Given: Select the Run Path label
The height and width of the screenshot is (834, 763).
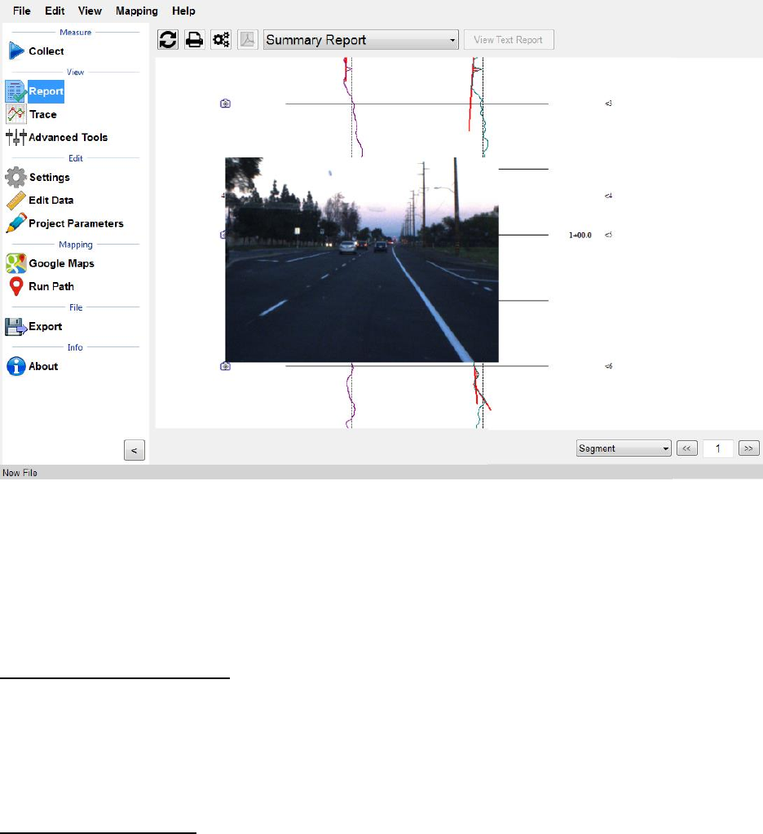Looking at the screenshot, I should 51,286.
